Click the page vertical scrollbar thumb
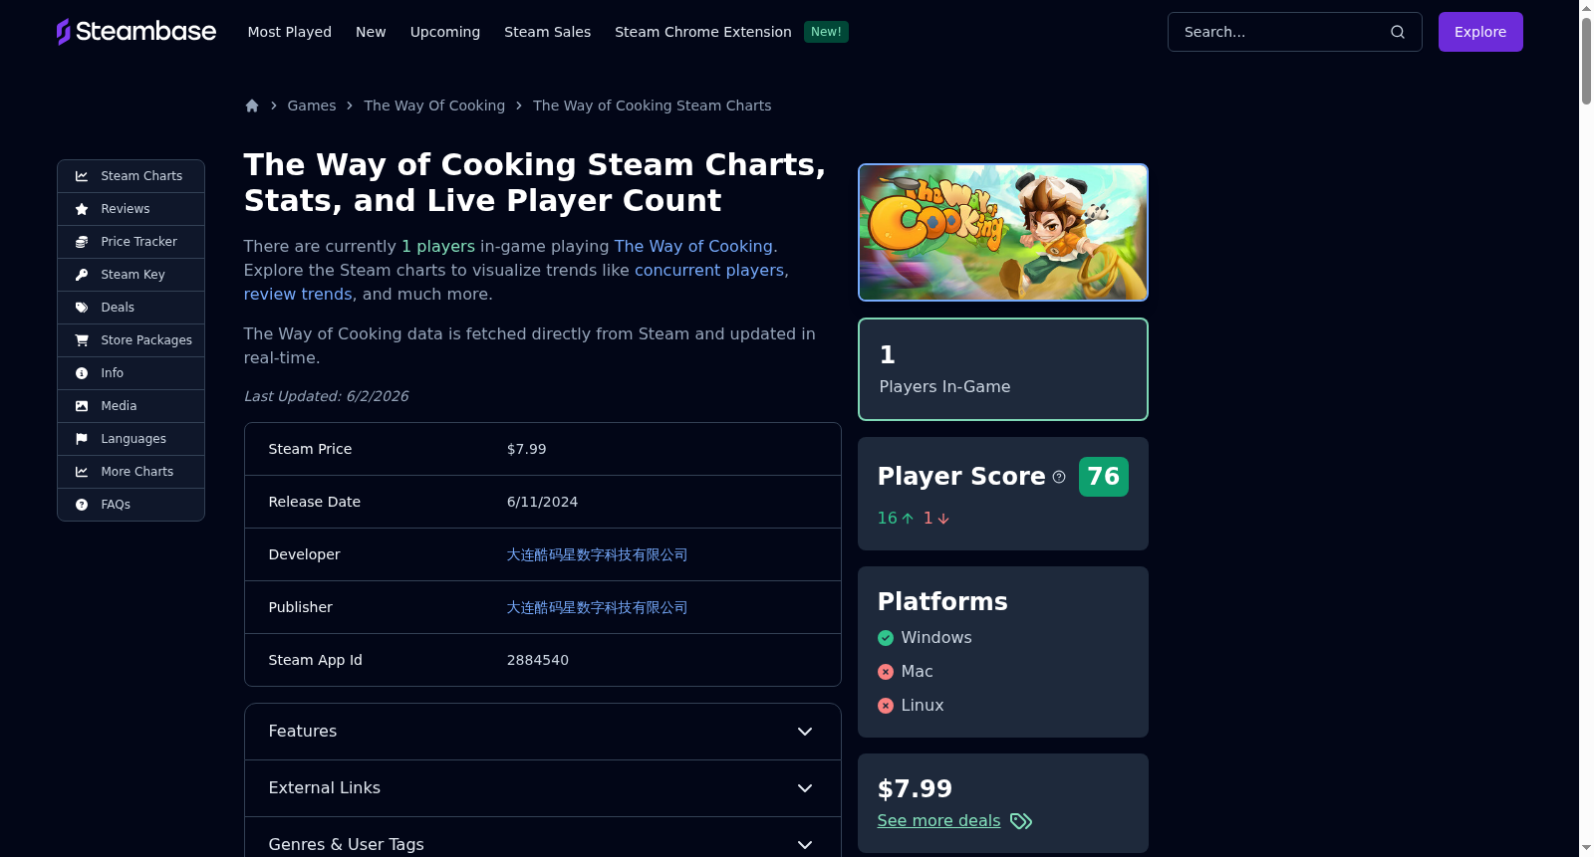Screen dimensions: 1594x857 1586,60
